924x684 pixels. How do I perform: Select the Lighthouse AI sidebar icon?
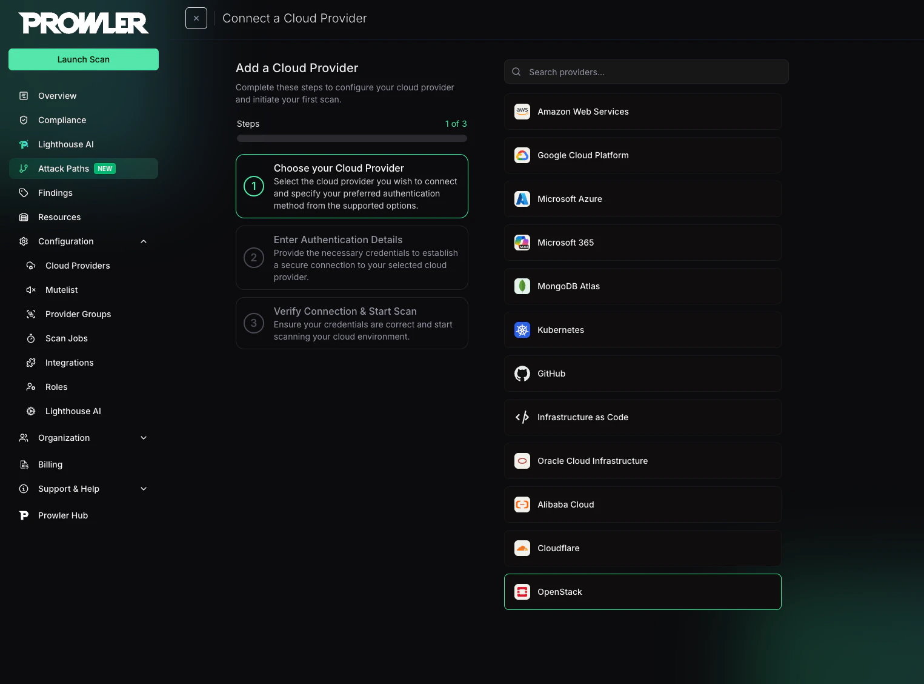point(23,144)
